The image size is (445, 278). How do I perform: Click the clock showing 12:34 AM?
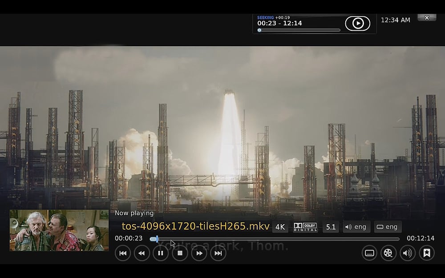pos(395,20)
